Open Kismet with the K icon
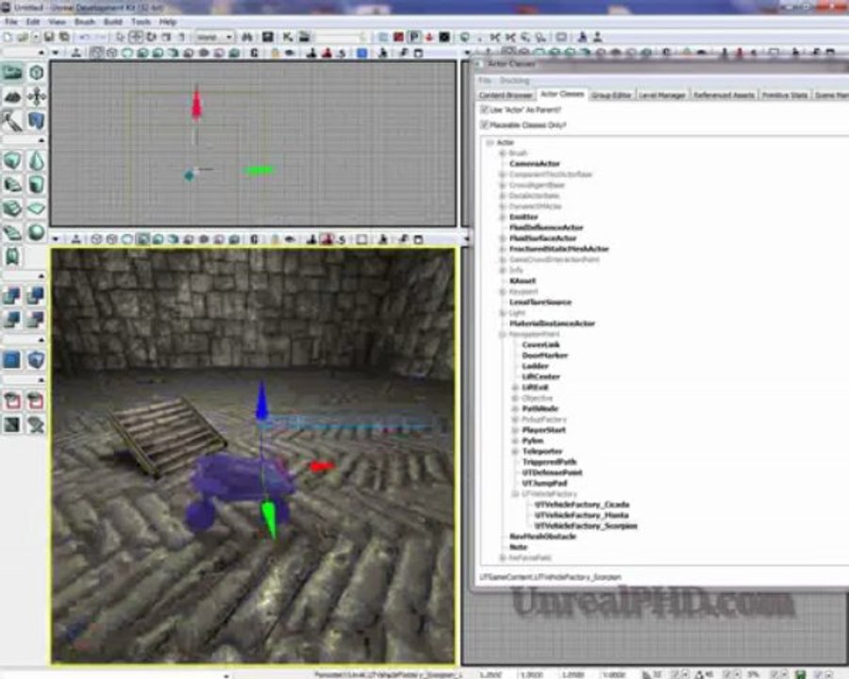Screen dimensions: 849x679 tap(288, 37)
